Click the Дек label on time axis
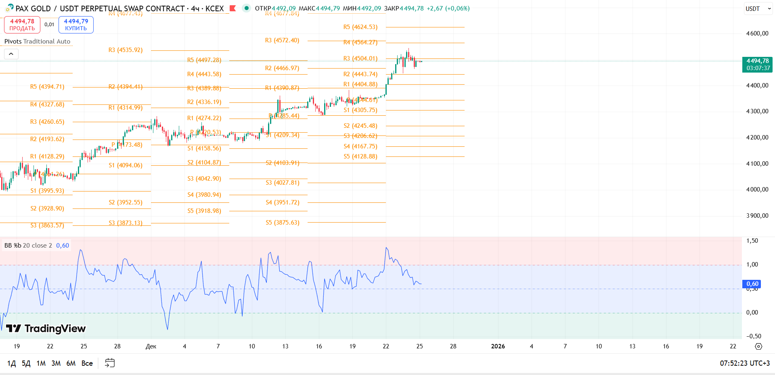The height and width of the screenshot is (375, 775). (151, 346)
